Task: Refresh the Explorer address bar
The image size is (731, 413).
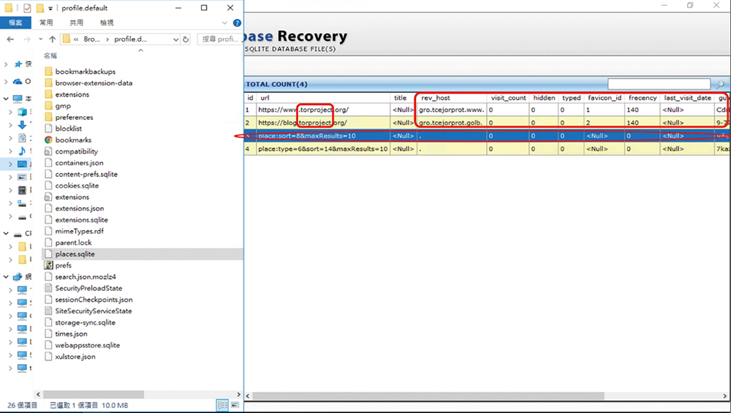Action: tap(186, 39)
